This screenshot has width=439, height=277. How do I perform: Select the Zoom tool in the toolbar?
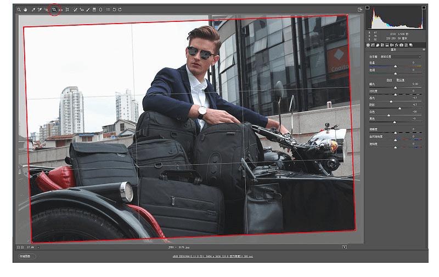click(x=19, y=9)
